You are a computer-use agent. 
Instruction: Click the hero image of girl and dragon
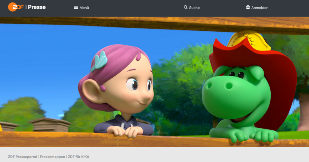point(154,82)
